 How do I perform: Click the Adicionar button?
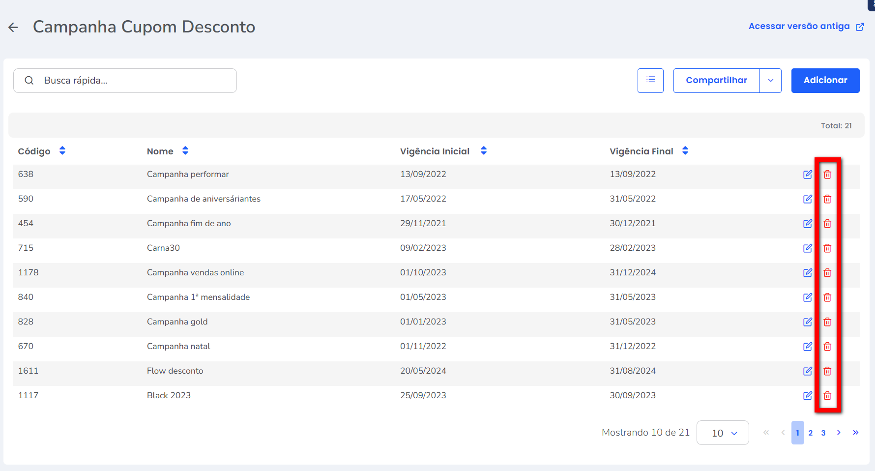click(x=825, y=81)
